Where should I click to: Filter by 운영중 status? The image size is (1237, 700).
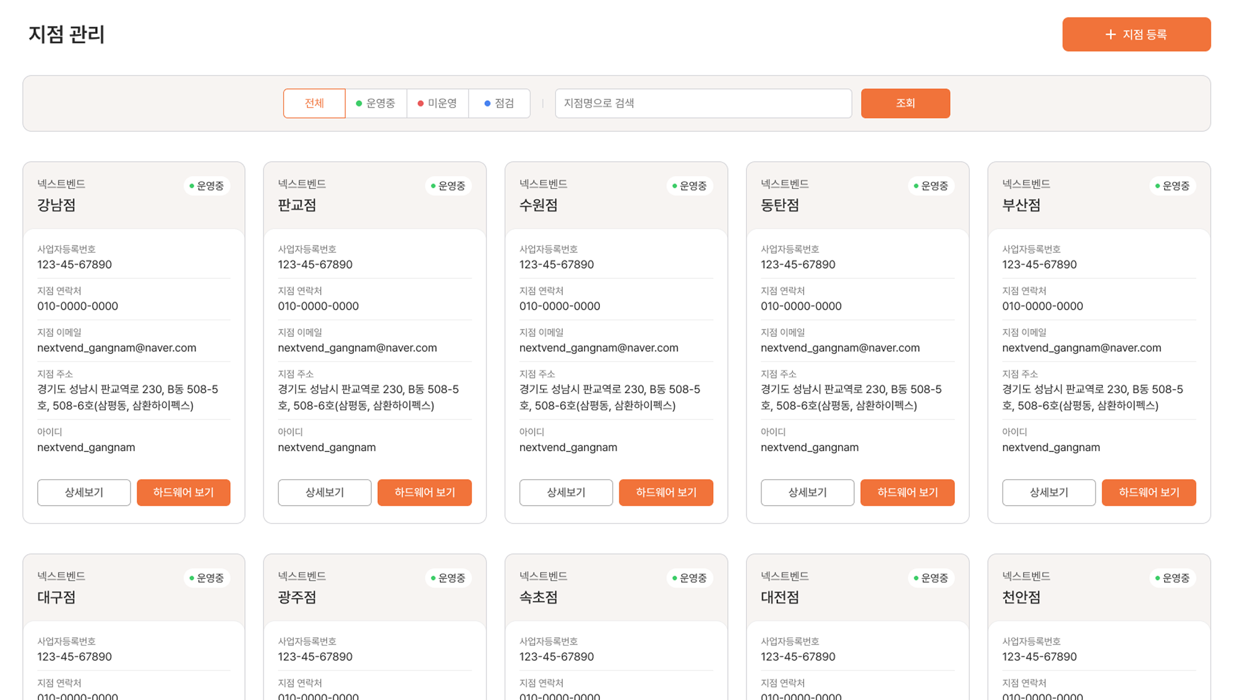(x=376, y=103)
